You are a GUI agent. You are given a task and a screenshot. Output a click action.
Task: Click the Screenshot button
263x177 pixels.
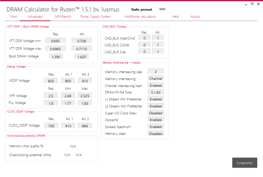tap(245, 163)
